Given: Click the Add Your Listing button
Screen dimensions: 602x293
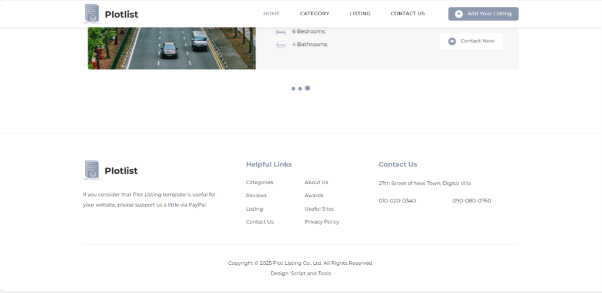Looking at the screenshot, I should [483, 14].
